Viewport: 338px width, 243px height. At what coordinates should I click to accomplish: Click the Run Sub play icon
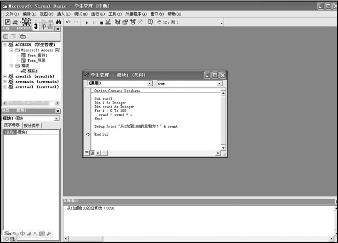87,22
